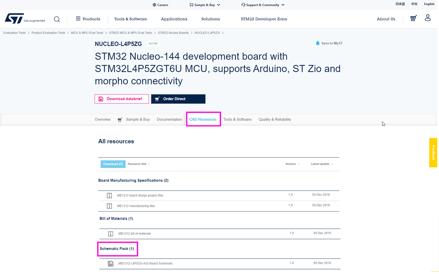Sort by Resource title column

pos(139,164)
